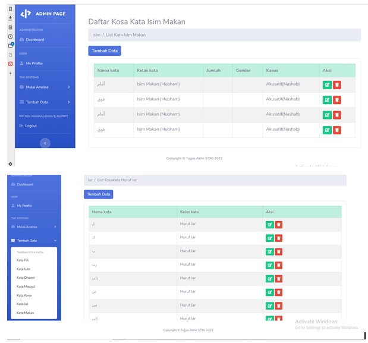Open Kata Makan from the submenu
Image resolution: width=368 pixels, height=343 pixels.
point(25,313)
